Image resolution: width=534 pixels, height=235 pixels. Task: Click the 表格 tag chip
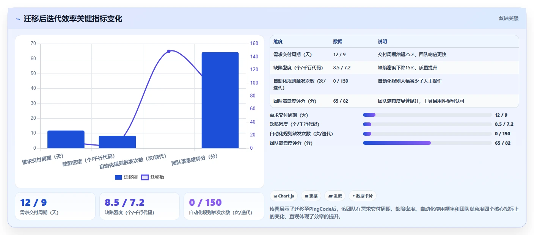(x=311, y=196)
